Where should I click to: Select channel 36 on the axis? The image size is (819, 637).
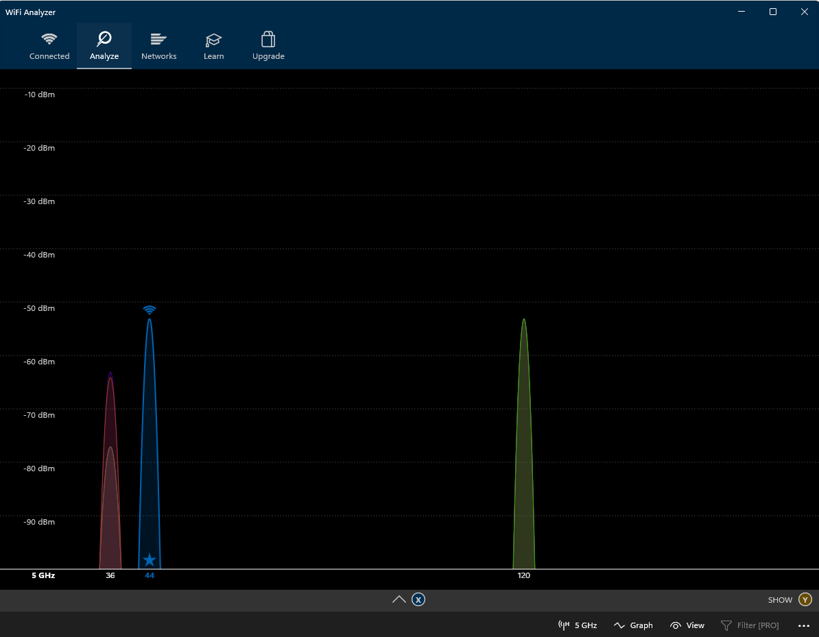click(x=110, y=576)
